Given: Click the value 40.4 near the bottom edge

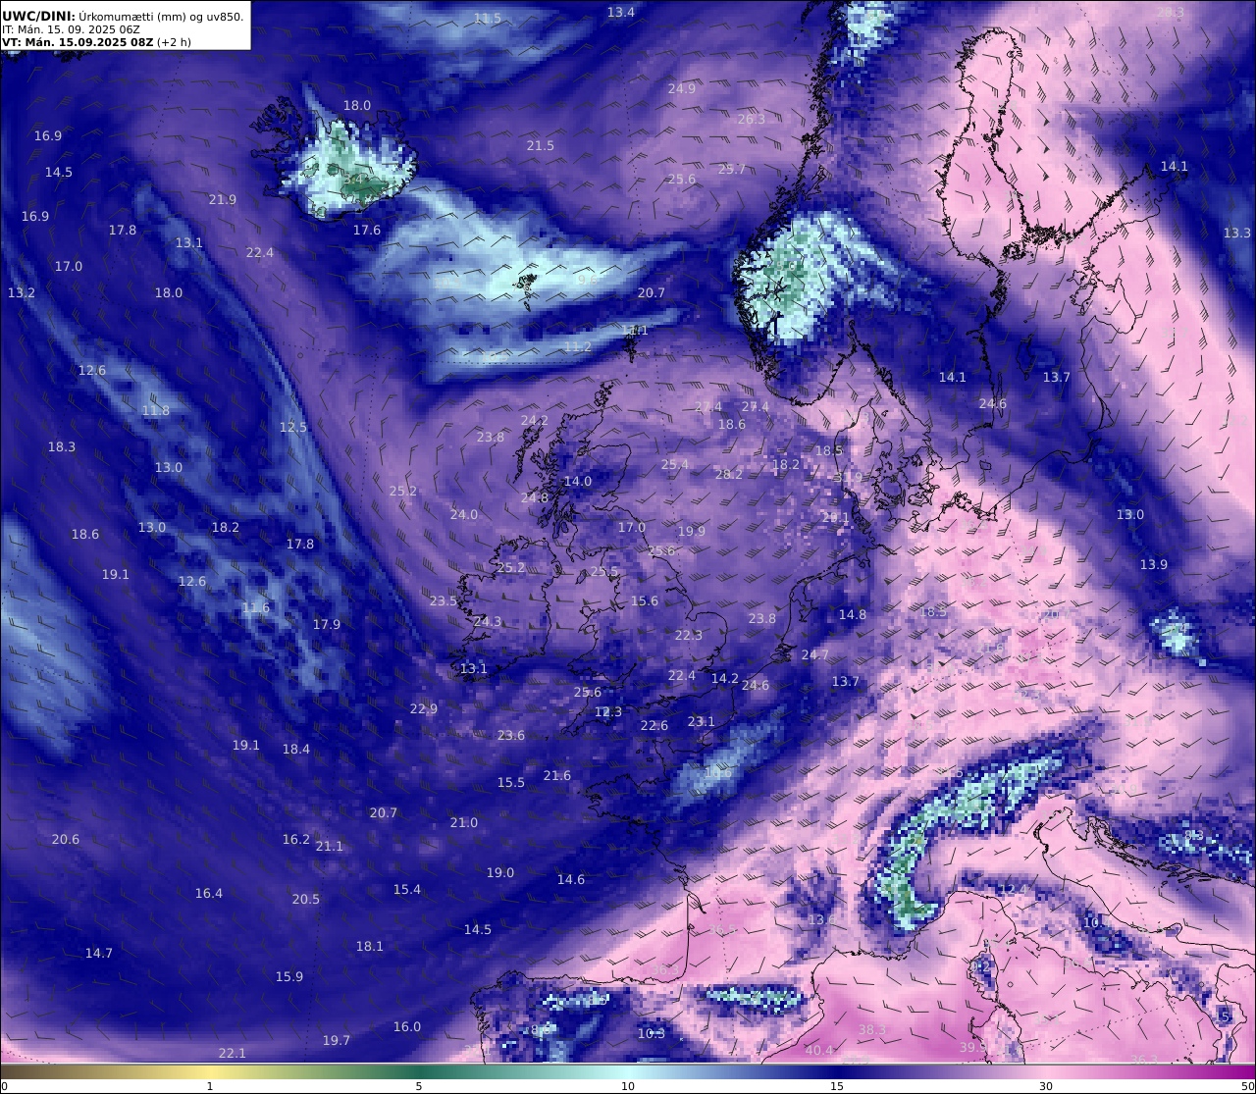Looking at the screenshot, I should (819, 1050).
